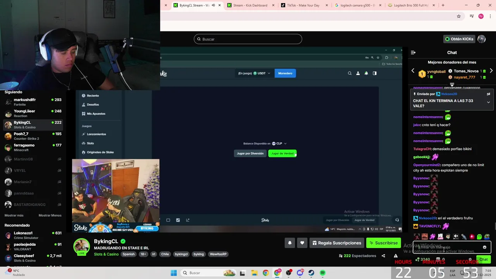The image size is (496, 279).
Task: Collapse the chat panel with the arrow icon
Action: (413, 52)
